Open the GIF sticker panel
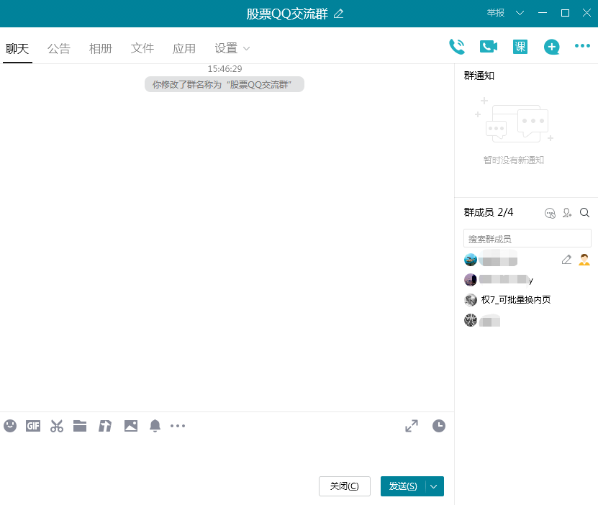 click(x=33, y=426)
